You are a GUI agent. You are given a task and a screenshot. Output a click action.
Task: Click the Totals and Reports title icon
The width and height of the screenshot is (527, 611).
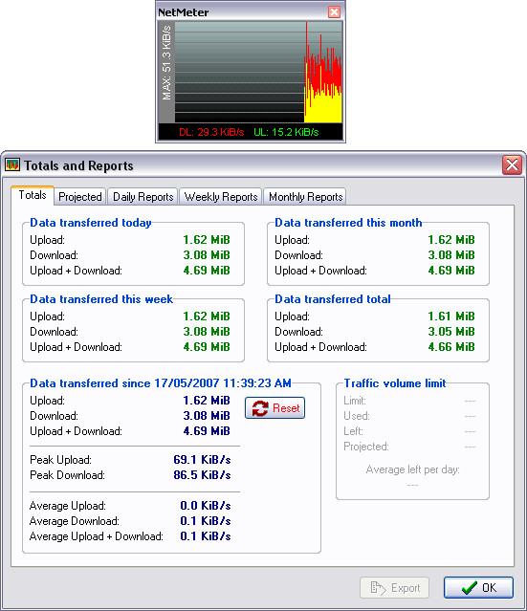tap(12, 164)
